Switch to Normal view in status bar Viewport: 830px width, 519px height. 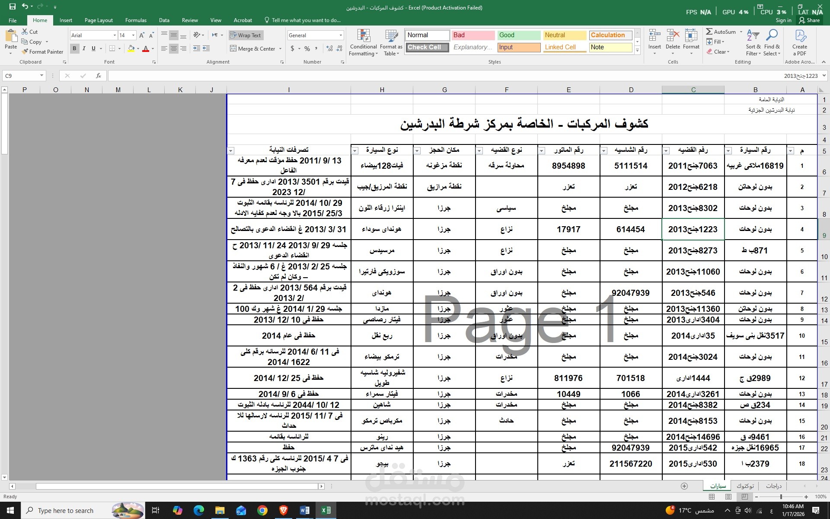tap(712, 497)
